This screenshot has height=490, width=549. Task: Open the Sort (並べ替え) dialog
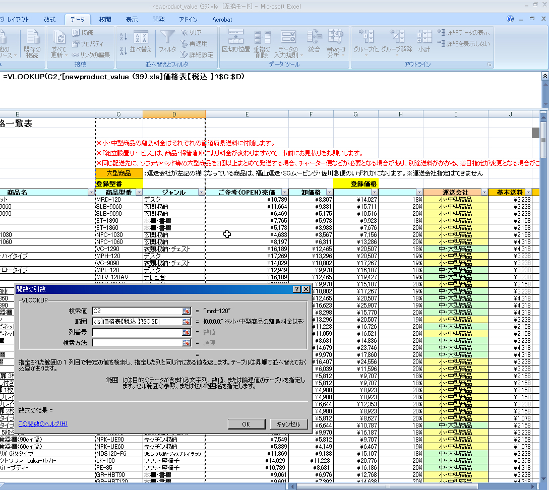coord(141,42)
